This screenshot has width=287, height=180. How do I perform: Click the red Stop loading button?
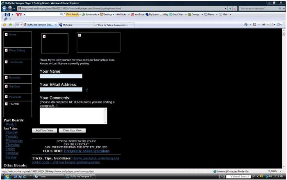[235, 9]
